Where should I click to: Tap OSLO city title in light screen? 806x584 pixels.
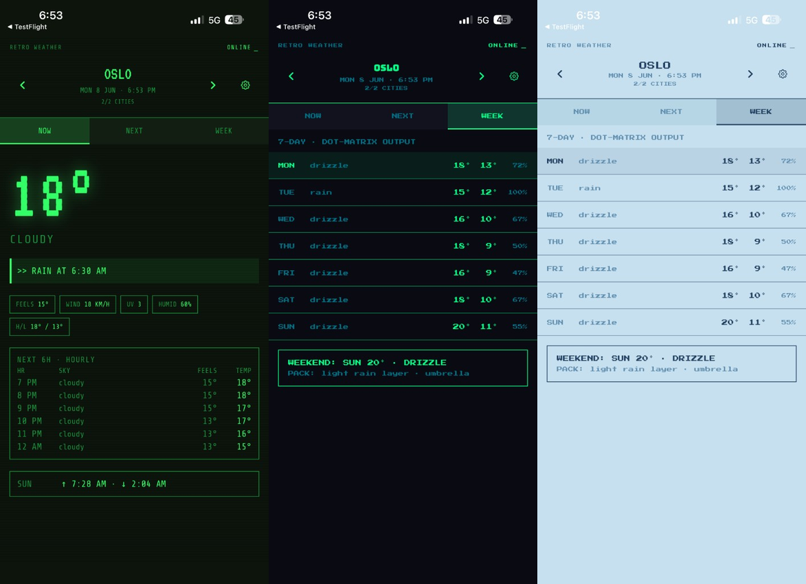[x=654, y=65]
